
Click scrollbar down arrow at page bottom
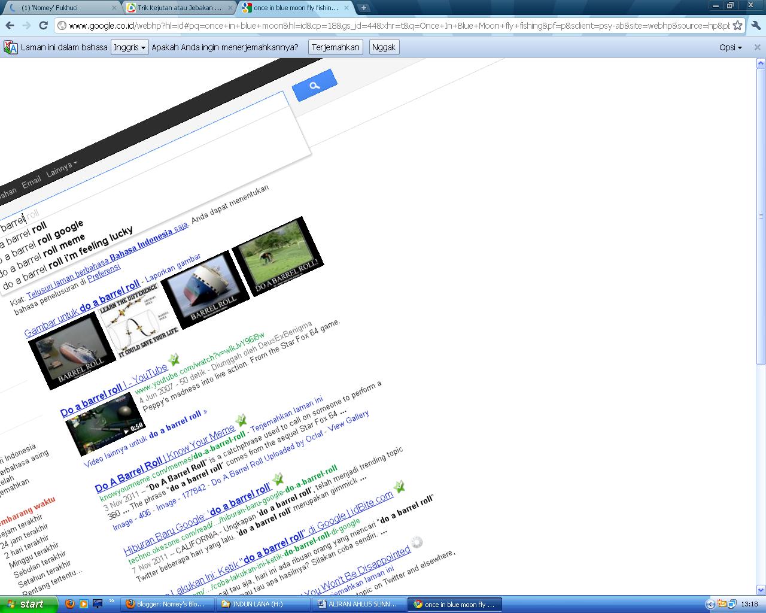tap(761, 591)
